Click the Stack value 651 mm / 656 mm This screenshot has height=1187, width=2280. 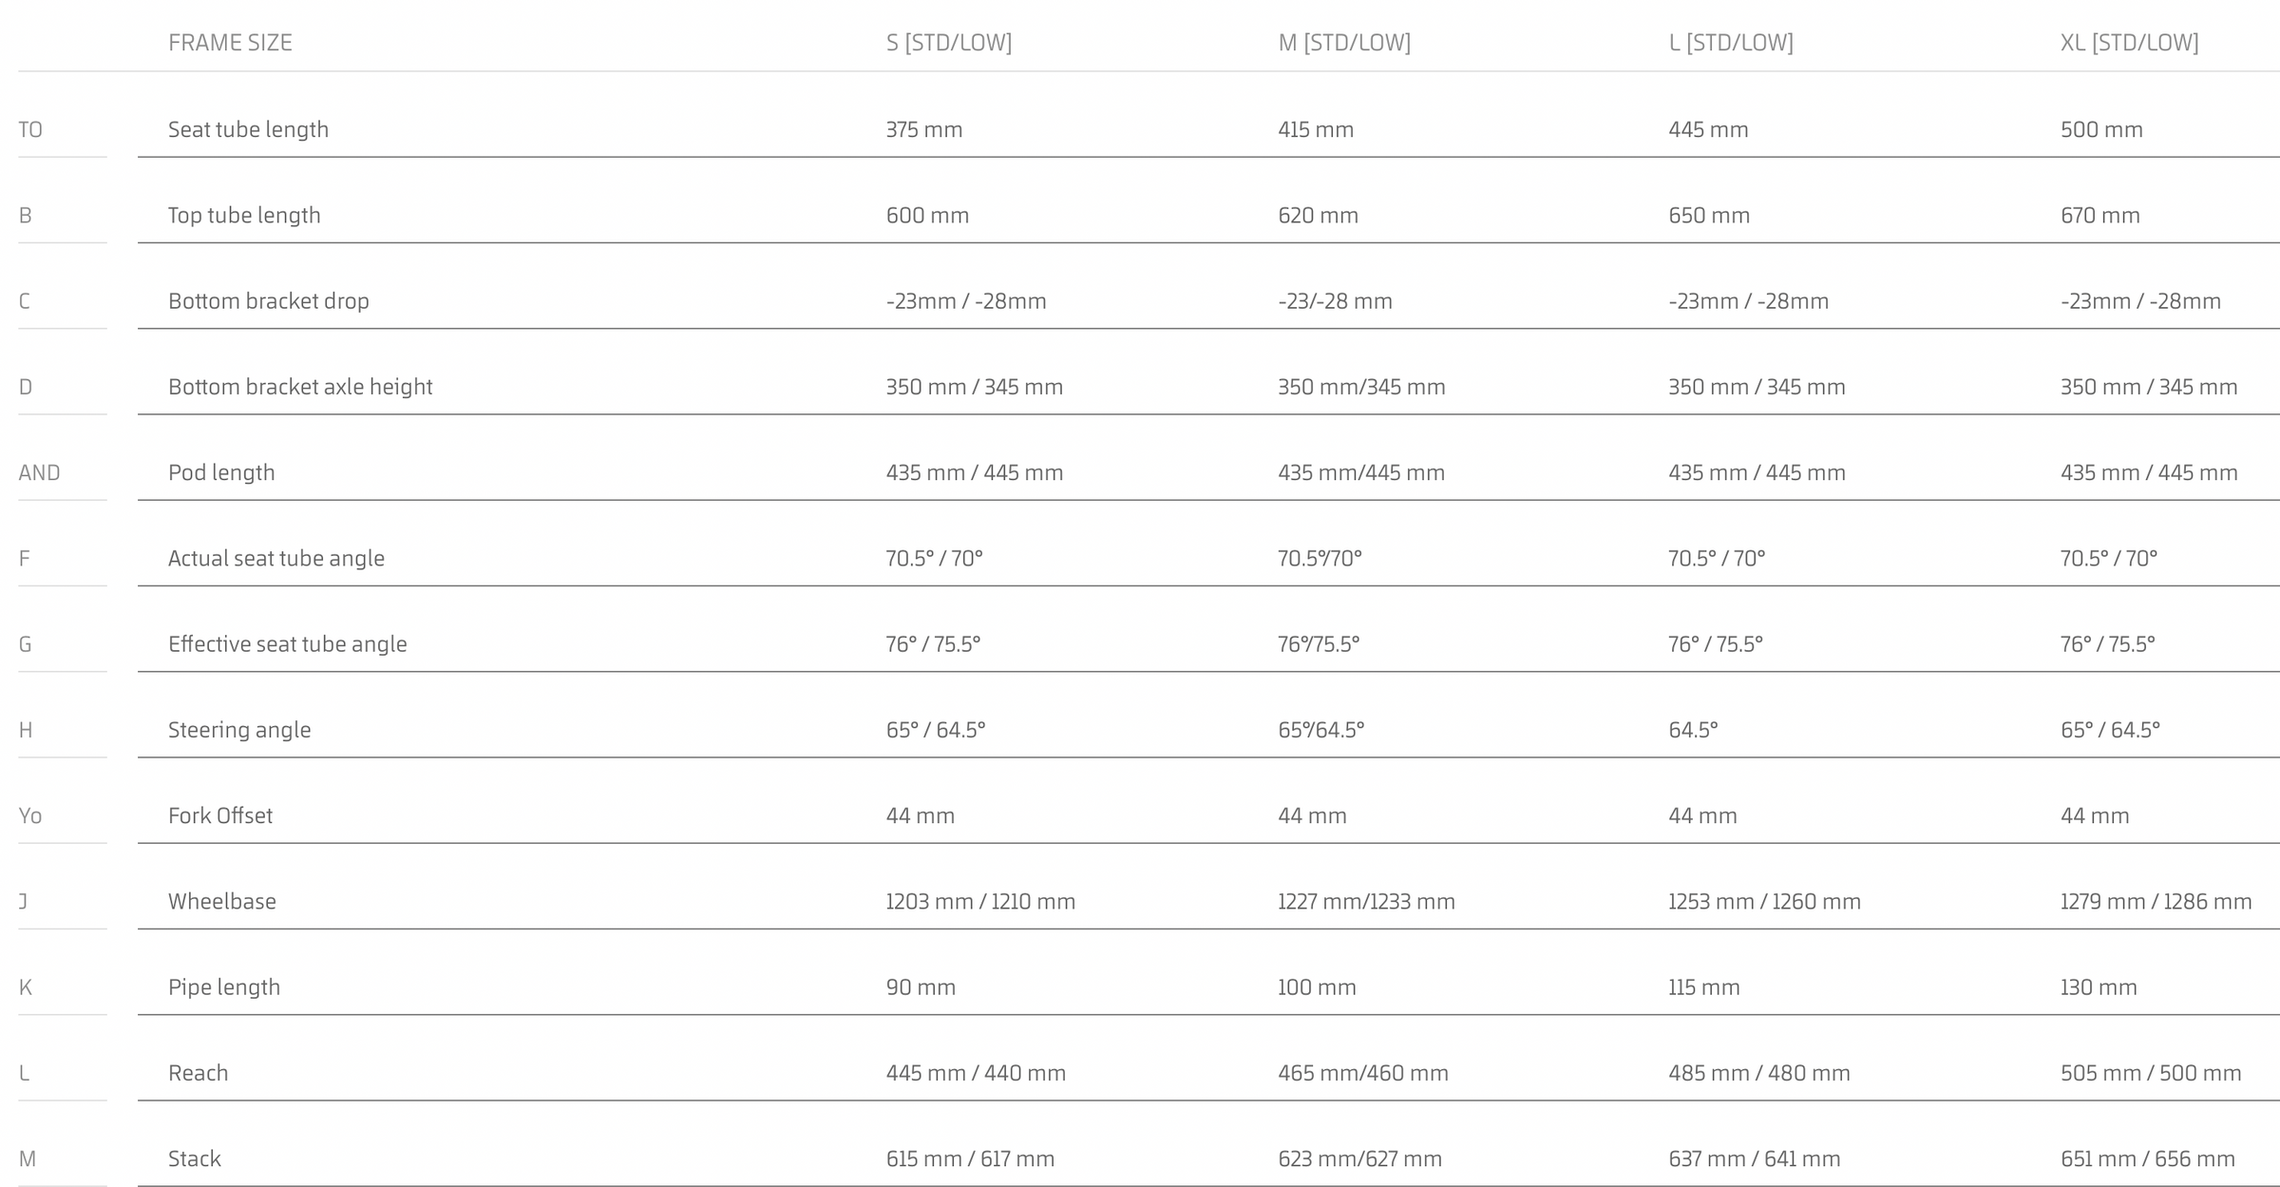2147,1159
